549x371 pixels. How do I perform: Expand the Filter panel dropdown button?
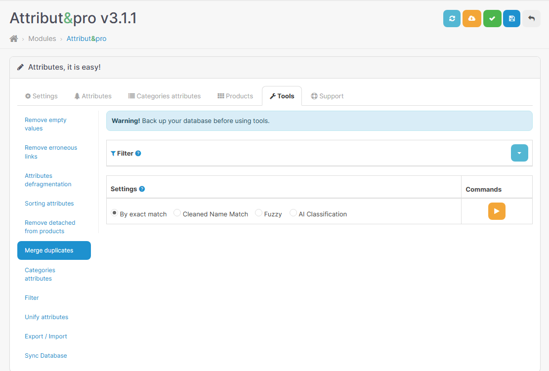point(519,153)
